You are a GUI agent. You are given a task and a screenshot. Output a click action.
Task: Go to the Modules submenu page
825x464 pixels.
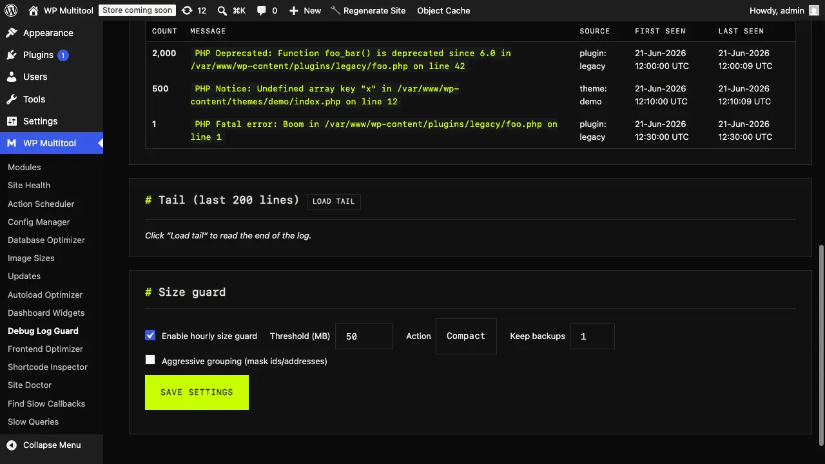pos(24,167)
